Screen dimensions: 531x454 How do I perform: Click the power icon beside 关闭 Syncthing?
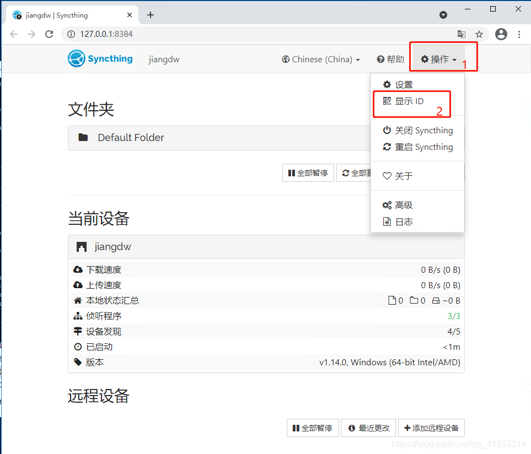click(x=387, y=130)
